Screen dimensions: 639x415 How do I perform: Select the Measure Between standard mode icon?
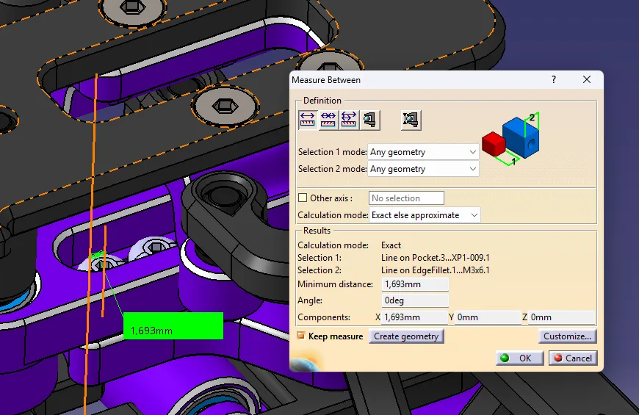[307, 120]
